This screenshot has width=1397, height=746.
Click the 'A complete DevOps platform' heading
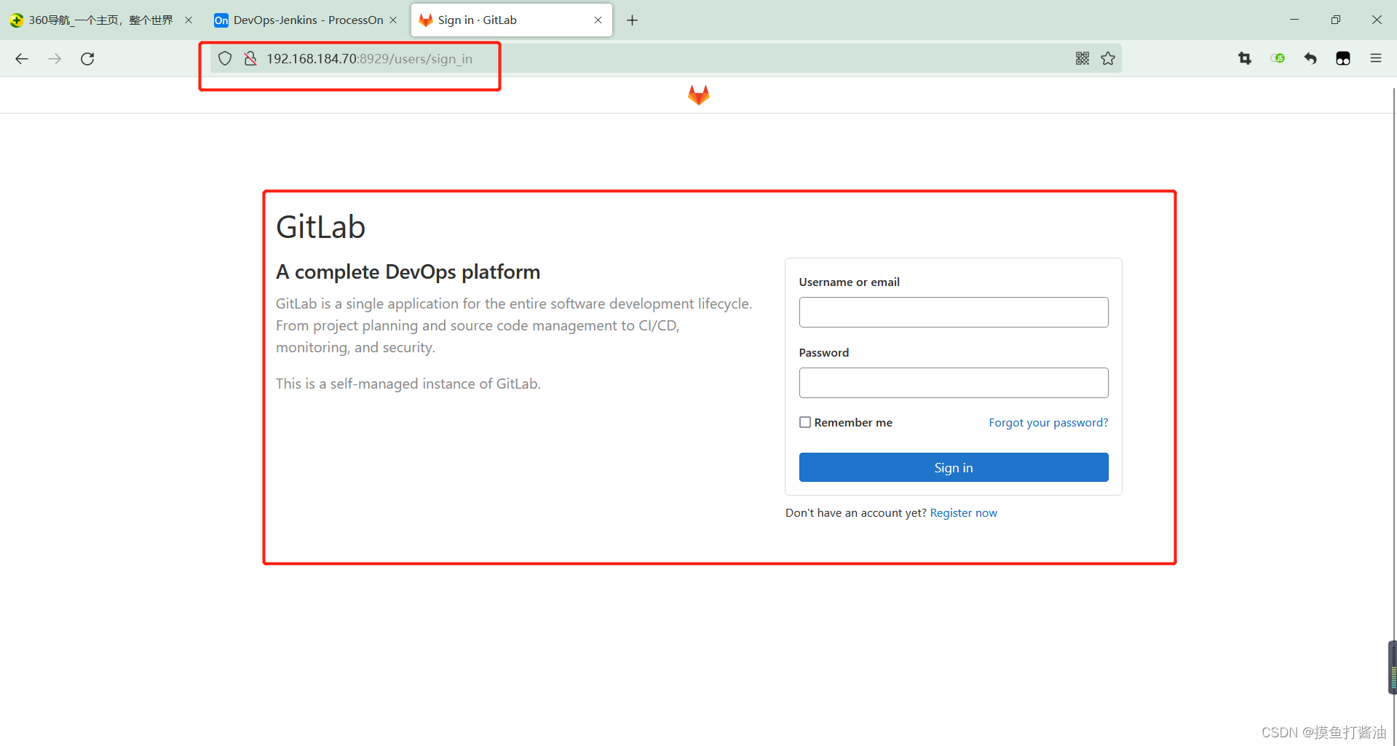[x=408, y=271]
